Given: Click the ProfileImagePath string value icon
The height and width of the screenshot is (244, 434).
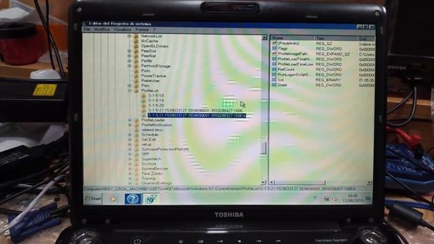Looking at the screenshot, I should [274, 54].
